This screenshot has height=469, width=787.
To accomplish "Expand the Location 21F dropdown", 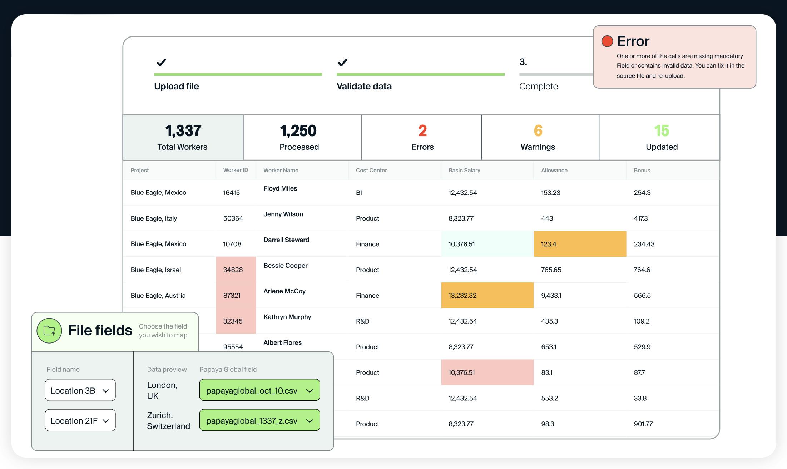I will tap(80, 420).
